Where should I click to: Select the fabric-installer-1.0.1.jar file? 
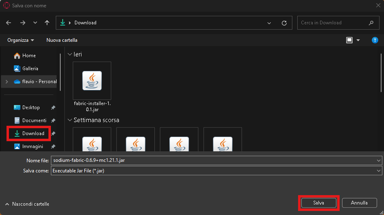[x=92, y=87]
